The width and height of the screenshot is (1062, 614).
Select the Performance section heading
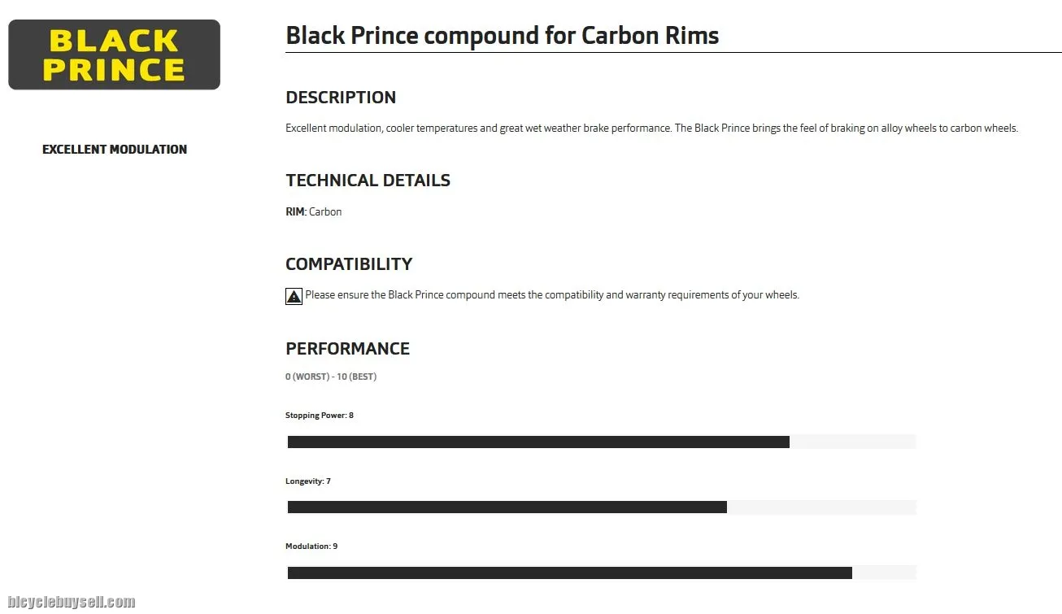(x=347, y=349)
